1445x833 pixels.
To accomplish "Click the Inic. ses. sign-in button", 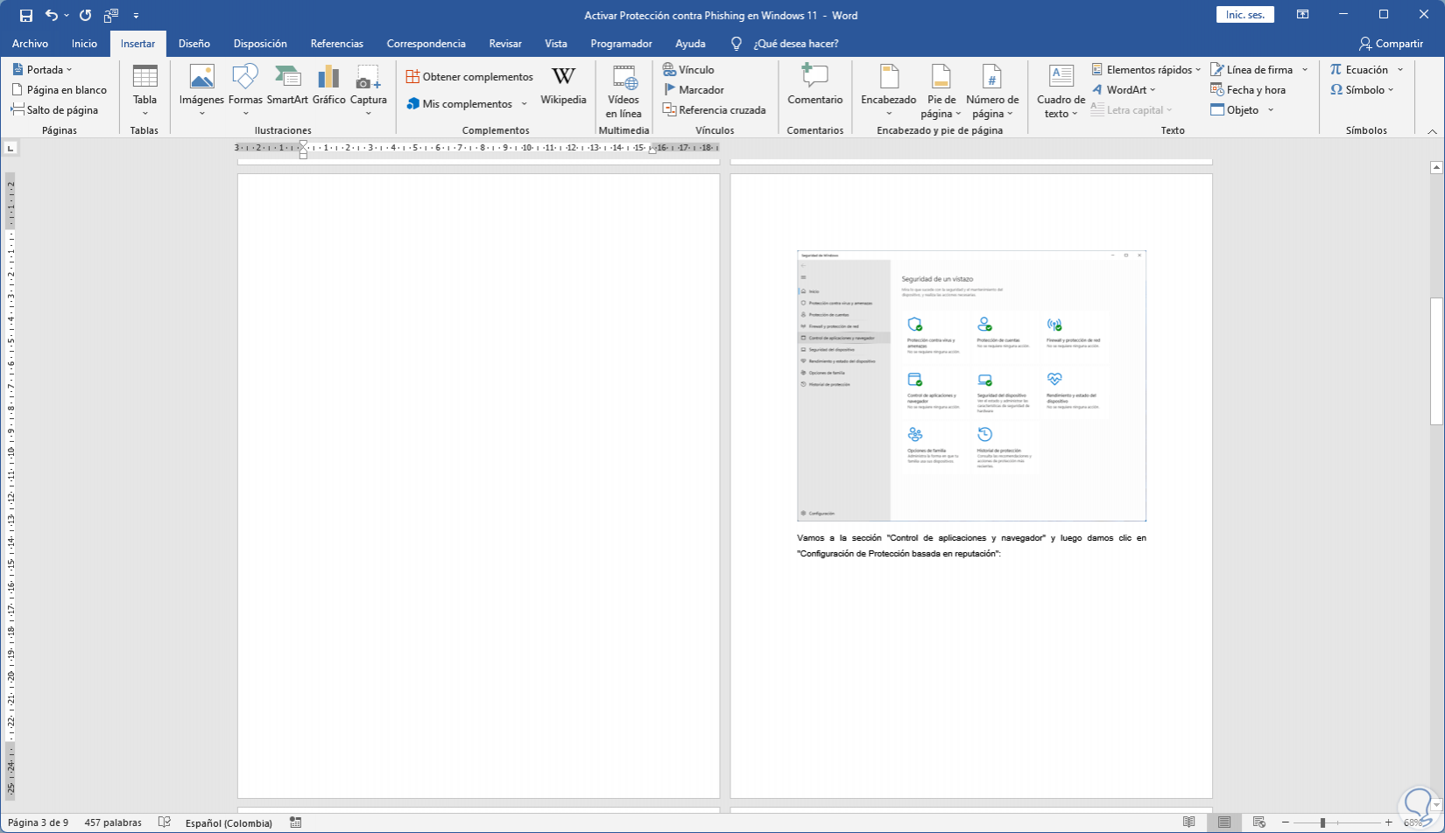I will pyautogui.click(x=1244, y=15).
